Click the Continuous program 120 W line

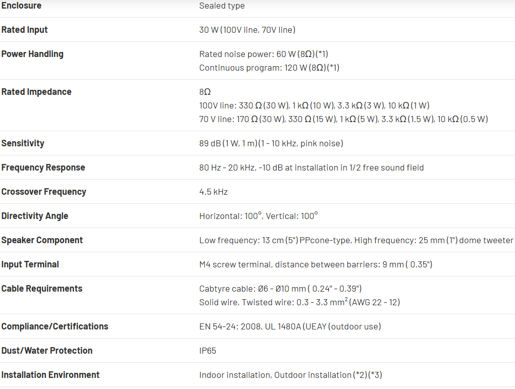coord(269,68)
